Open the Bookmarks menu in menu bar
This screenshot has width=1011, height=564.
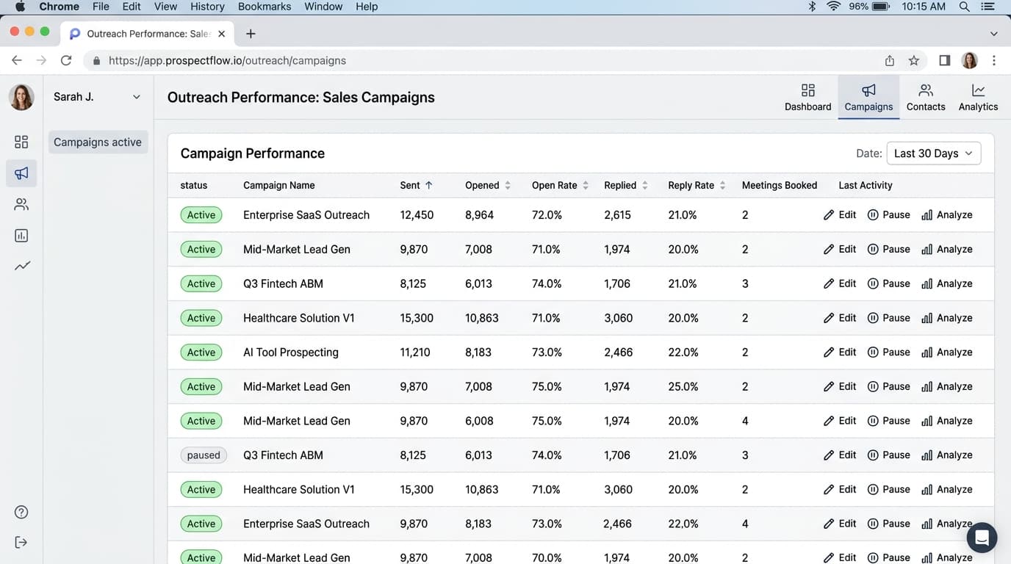tap(265, 7)
